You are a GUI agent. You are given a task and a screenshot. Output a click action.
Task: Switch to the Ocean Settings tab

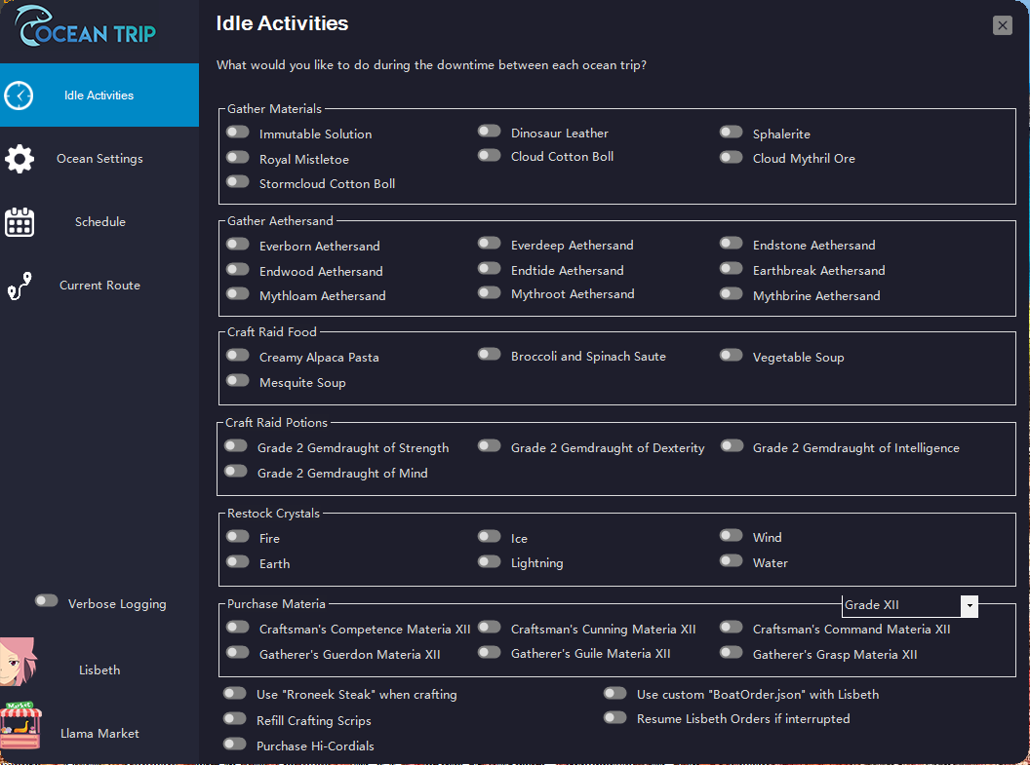tap(99, 159)
